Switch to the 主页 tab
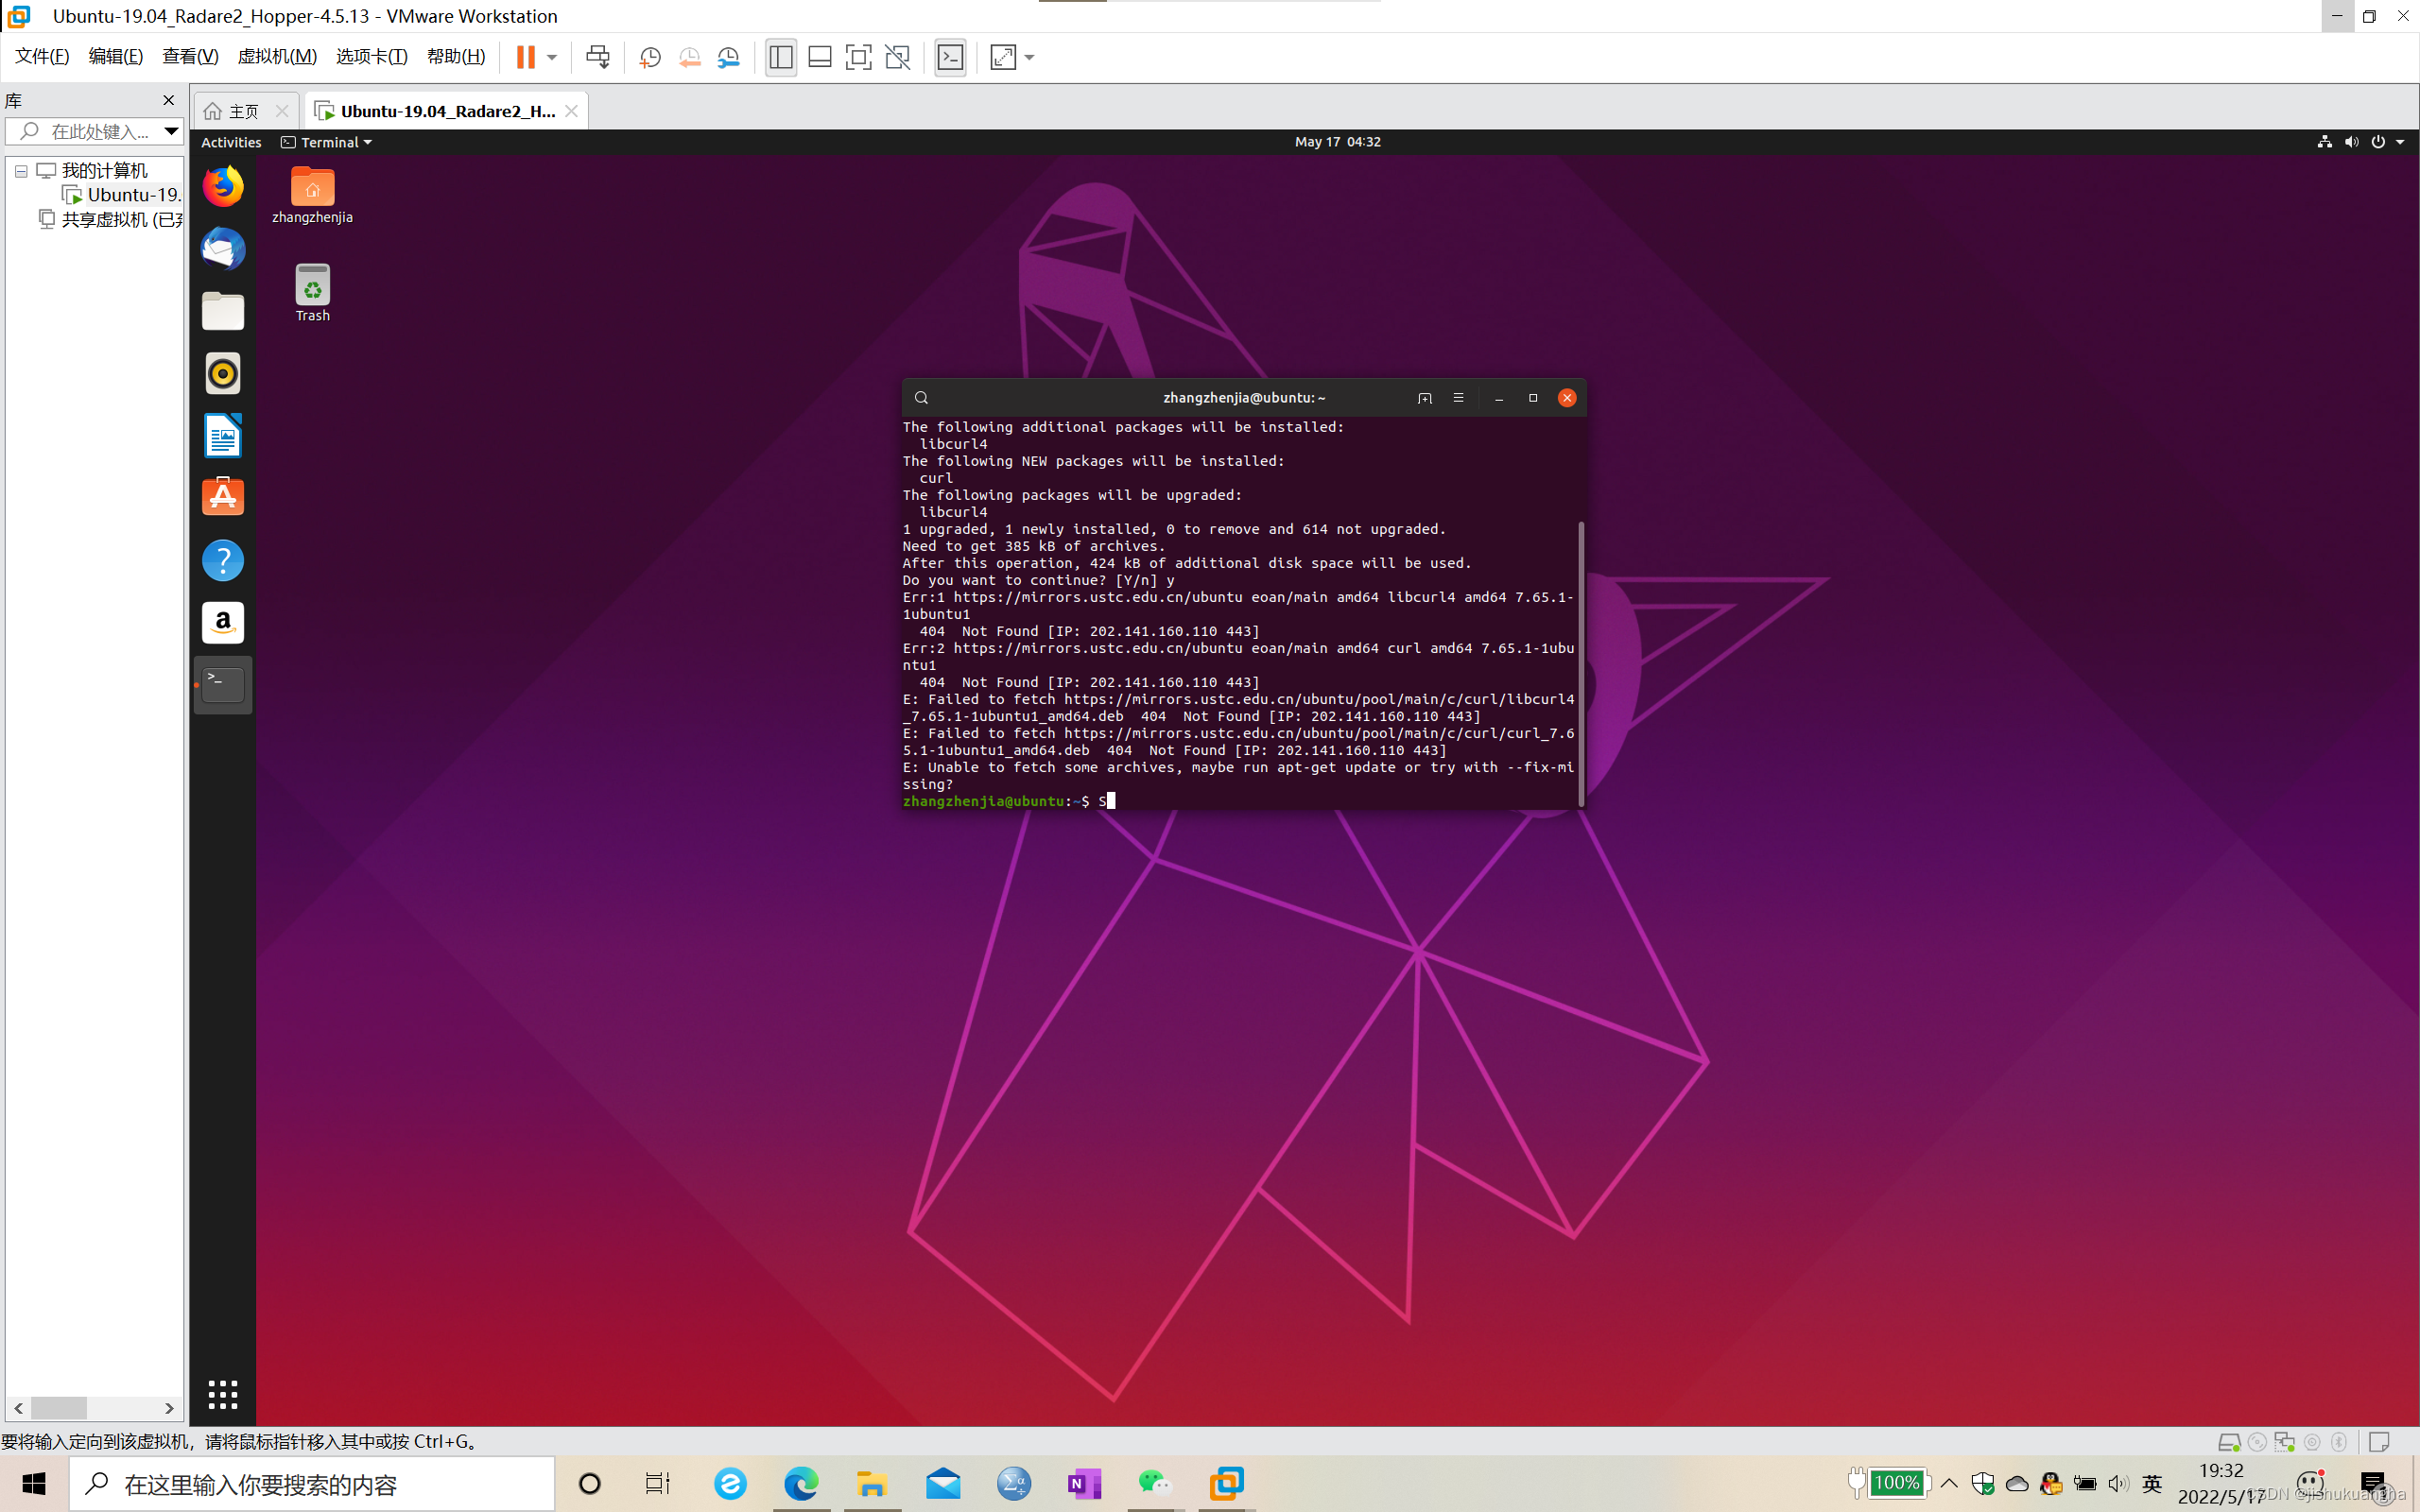This screenshot has width=2420, height=1512. (245, 111)
